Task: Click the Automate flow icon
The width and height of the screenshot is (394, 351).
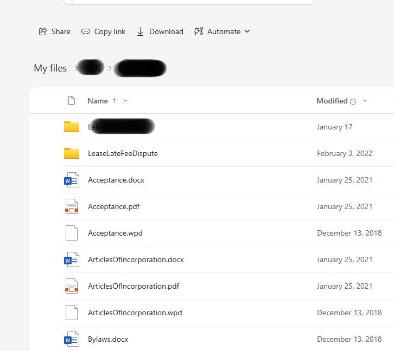Action: (199, 31)
